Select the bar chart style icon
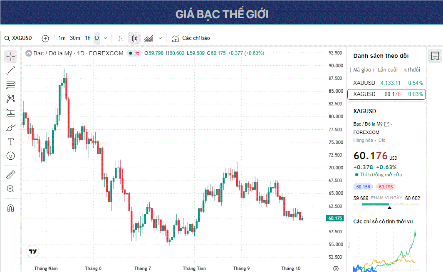This screenshot has width=443, height=272. pos(121,38)
